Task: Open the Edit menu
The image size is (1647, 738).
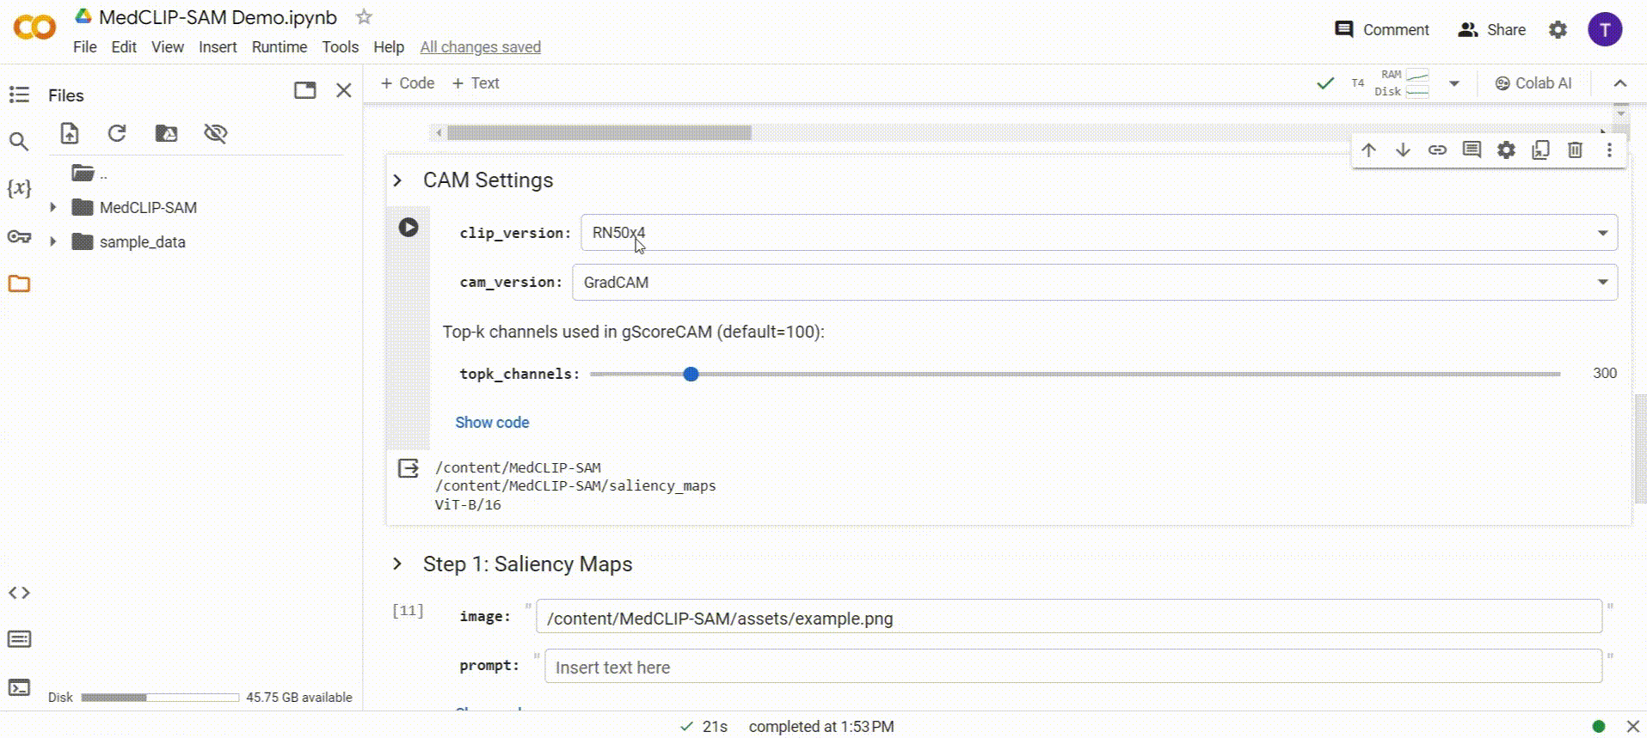Action: (x=124, y=47)
